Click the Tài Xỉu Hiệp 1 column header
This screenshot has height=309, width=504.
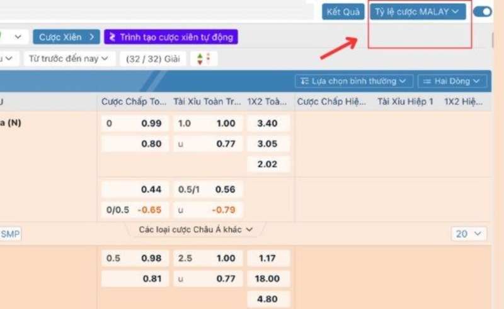pos(405,102)
